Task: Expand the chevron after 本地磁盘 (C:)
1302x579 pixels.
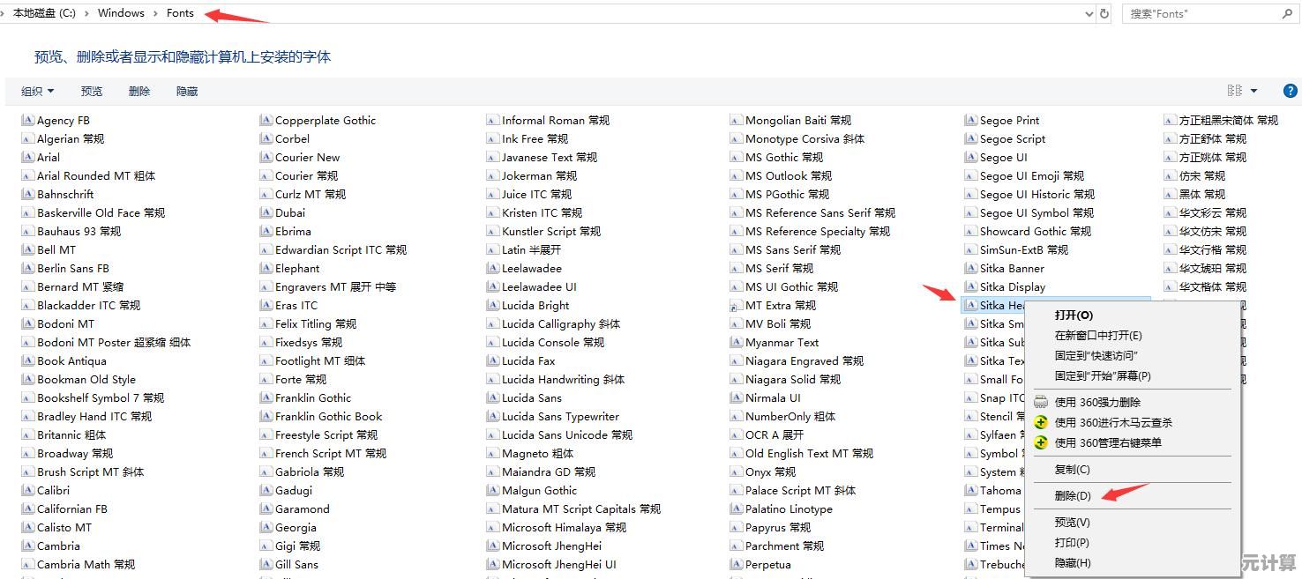Action: click(87, 13)
